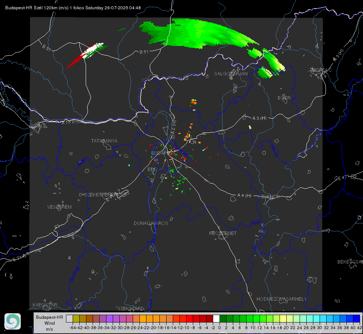This screenshot has width=363, height=334.
Task: Click the Budapest-HR Wind m/s legend title
Action: [x=50, y=323]
